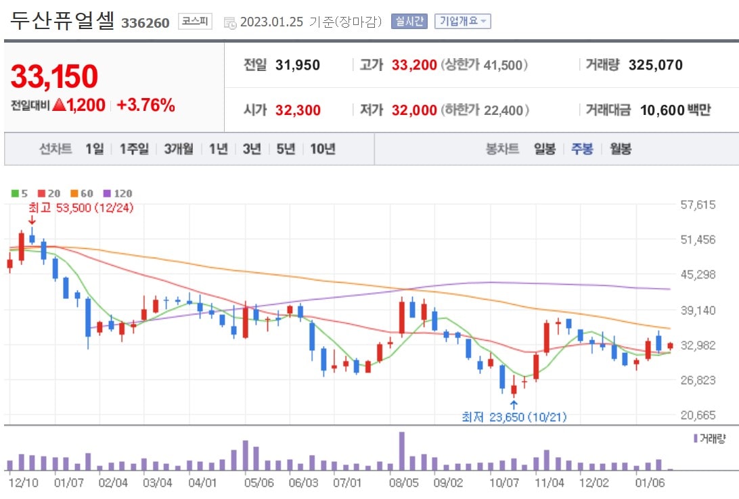Switch to 월봉 monthly candle chart
This screenshot has width=739, height=499.
[621, 149]
